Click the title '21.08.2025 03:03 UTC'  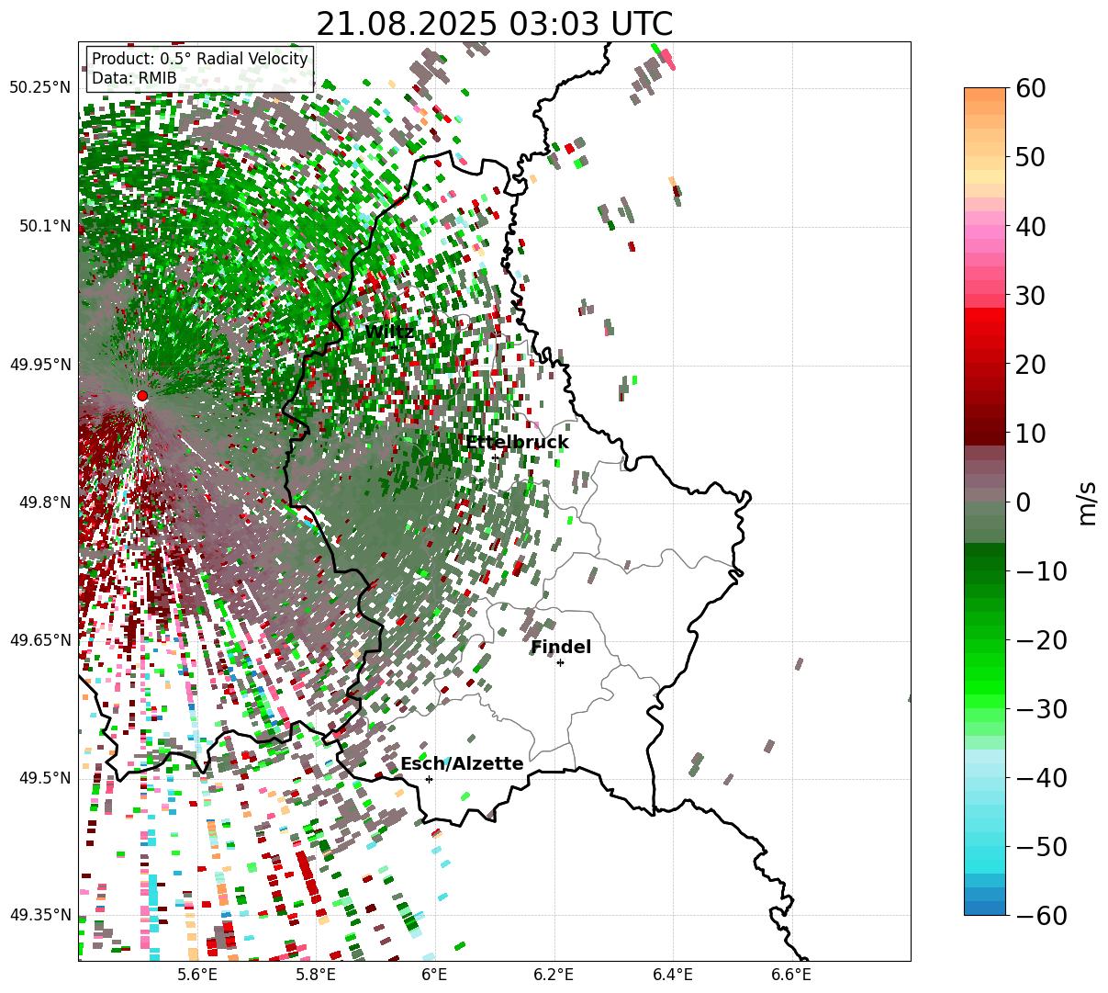tap(495, 24)
